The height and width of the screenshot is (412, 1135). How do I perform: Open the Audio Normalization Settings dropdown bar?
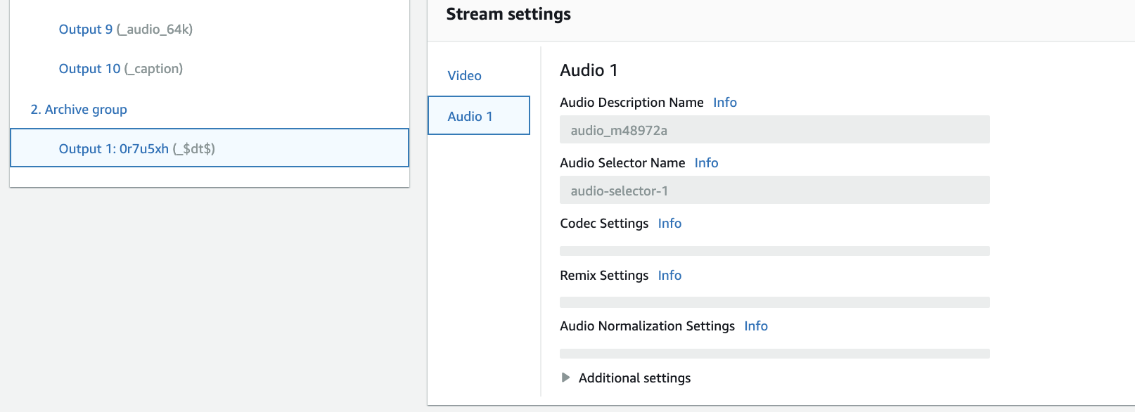[x=774, y=354]
